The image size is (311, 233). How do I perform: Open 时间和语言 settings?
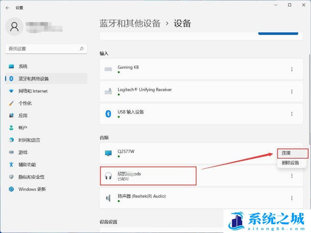click(29, 140)
